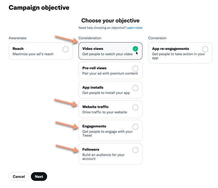Viewport: 218px width, 188px height.
Task: Toggle the green Video views checkmark
Action: tap(135, 49)
